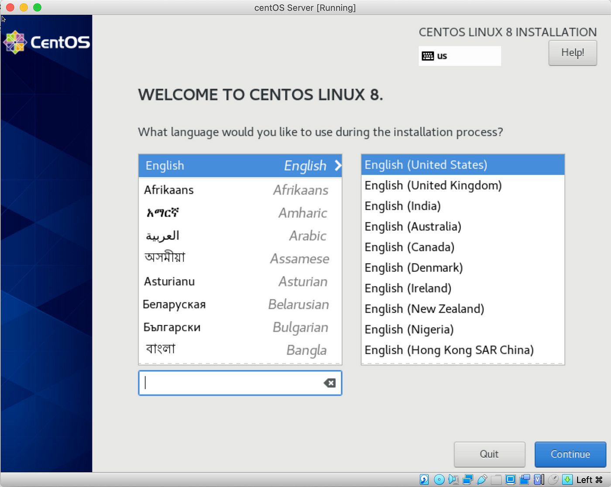Image resolution: width=611 pixels, height=487 pixels.
Task: Select English (Australia) locale
Action: (463, 226)
